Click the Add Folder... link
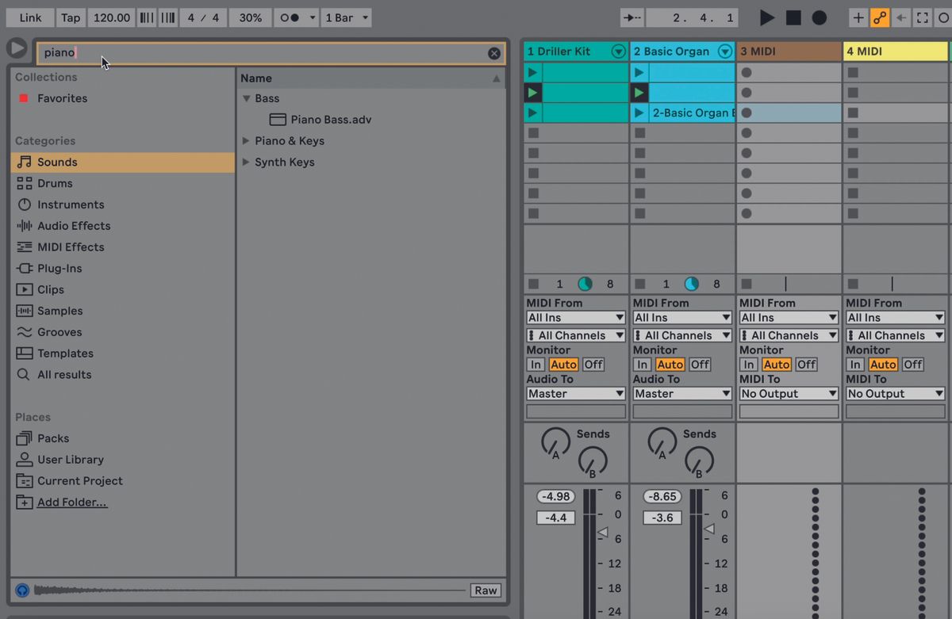952x619 pixels. (72, 502)
